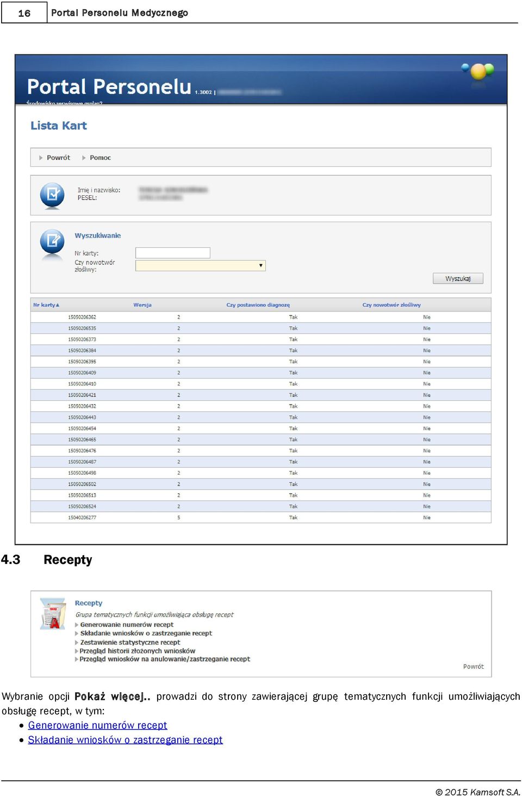Click Powrót in the Recepty panel
522x796 pixels.
(x=473, y=667)
